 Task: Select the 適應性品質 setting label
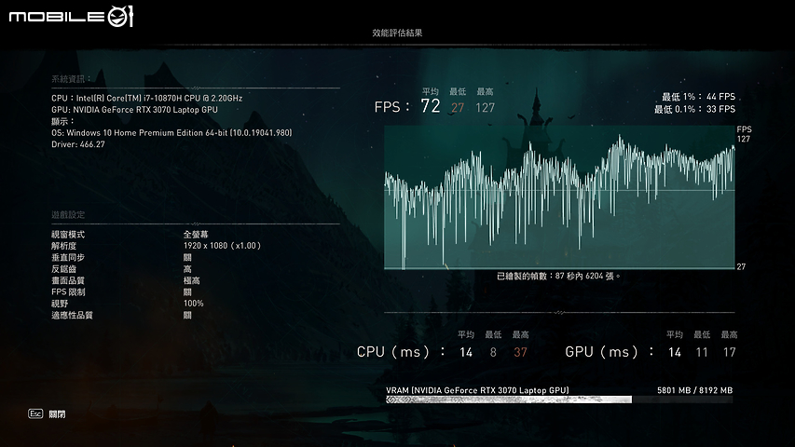[72, 316]
